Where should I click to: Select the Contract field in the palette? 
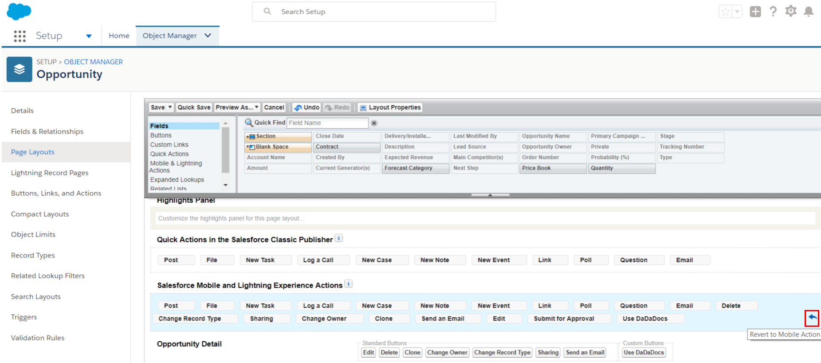pos(347,147)
